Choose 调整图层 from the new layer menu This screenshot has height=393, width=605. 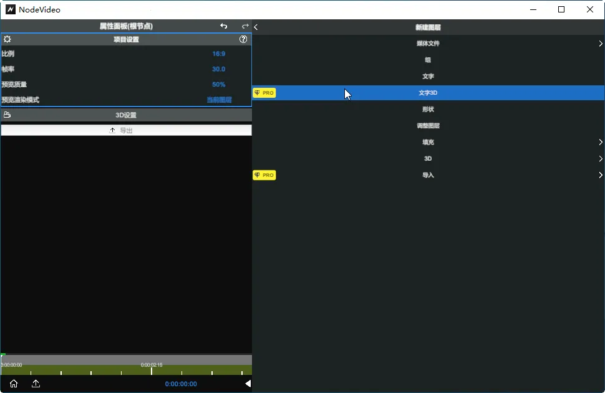tap(428, 125)
